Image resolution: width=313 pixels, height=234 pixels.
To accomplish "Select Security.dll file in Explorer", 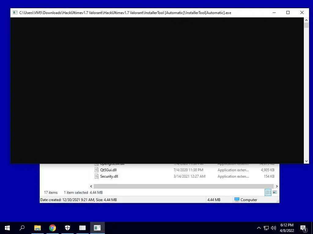I will point(109,176).
